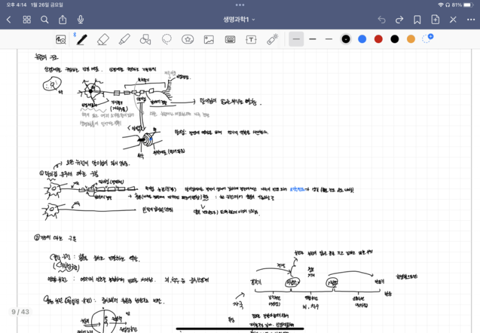This screenshot has width=480, height=333.
Task: Select the zoom window tool
Action: (x=61, y=39)
